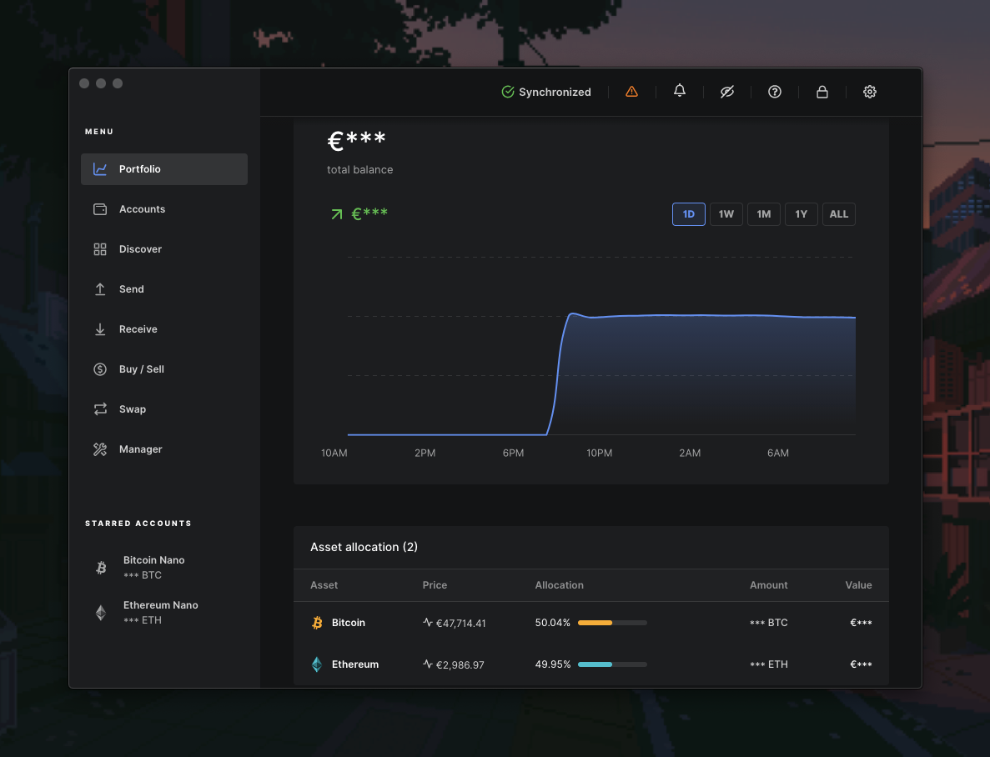The height and width of the screenshot is (757, 990).
Task: Open the Manager tools icon
Action: 100,449
